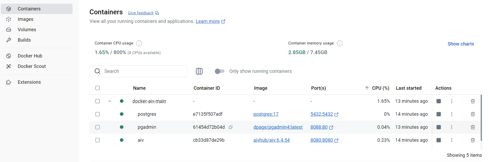Click the Give feedback link

[143, 13]
